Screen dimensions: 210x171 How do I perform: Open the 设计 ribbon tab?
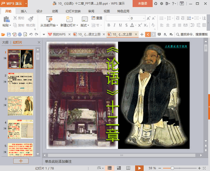(39, 11)
